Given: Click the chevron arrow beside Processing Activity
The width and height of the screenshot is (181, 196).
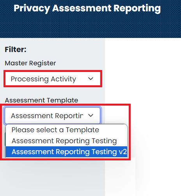Looking at the screenshot, I should (x=90, y=79).
